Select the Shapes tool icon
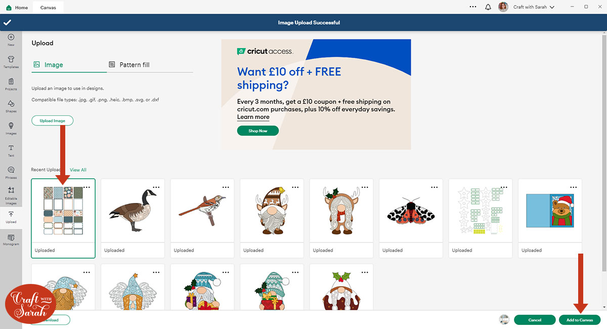Viewport: 607px width, 329px height. tap(11, 106)
